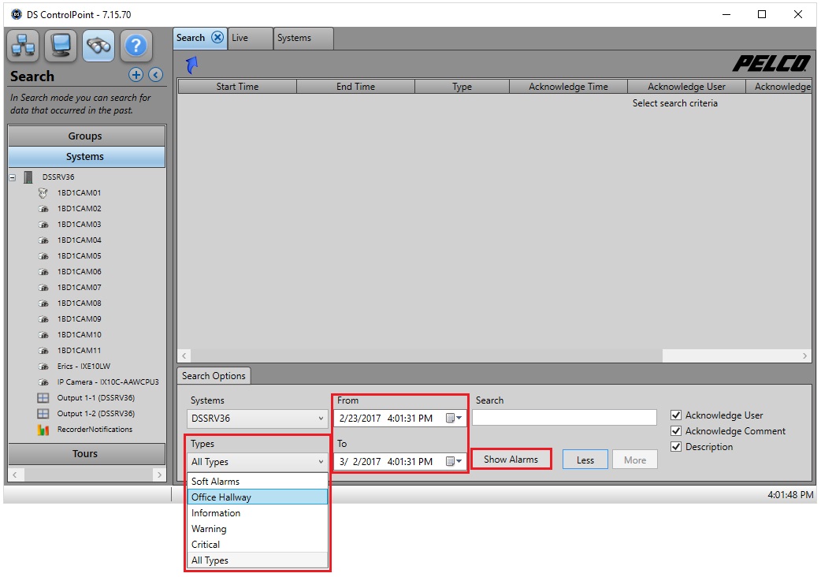Enable the Acknowledge User checkbox
821x577 pixels.
tap(675, 415)
